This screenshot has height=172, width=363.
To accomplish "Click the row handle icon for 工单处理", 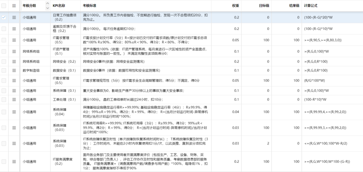I will [14, 100].
